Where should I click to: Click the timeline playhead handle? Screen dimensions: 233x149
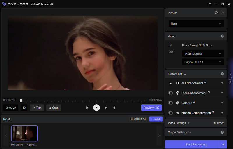click(x=21, y=101)
